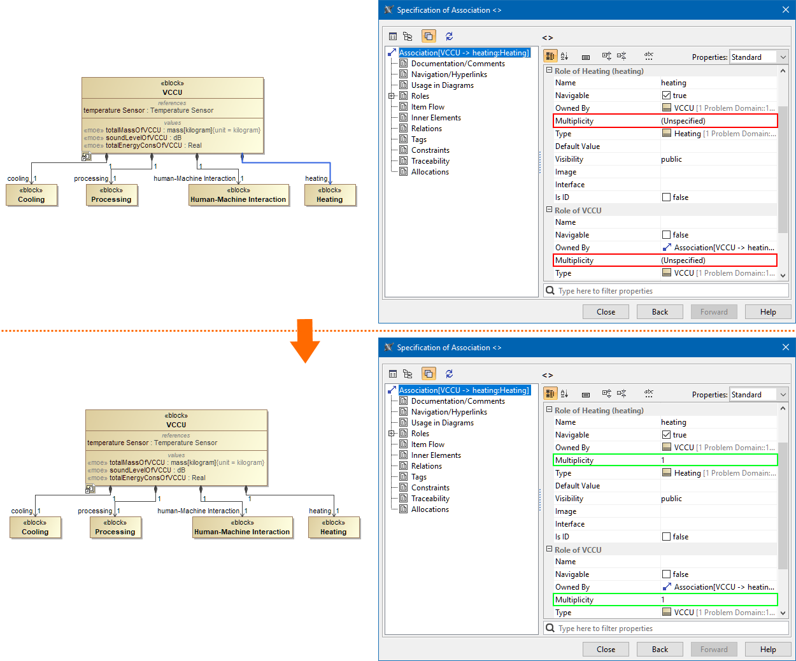
Task: Click the categorized view icon in the upper properties toolbar
Action: coord(550,56)
